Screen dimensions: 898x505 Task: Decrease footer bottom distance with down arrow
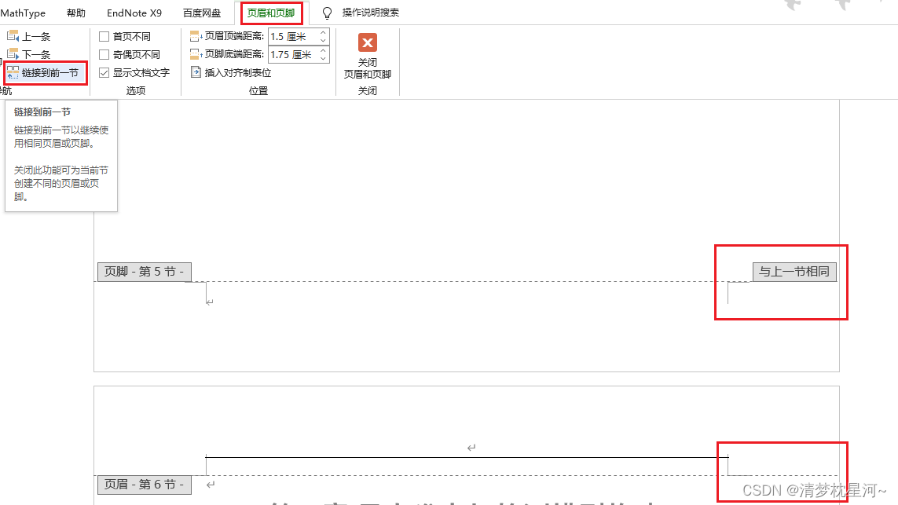pos(322,58)
